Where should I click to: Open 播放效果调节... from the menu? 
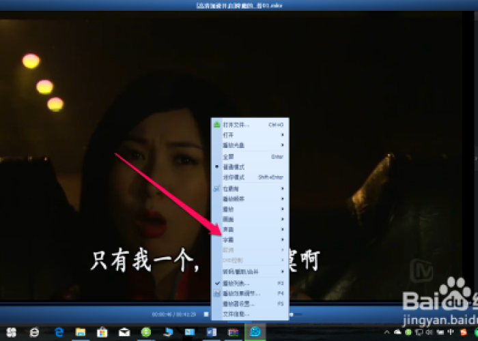(250, 293)
